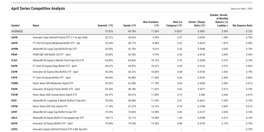
Task: Select Pacer Swan SOS Conservative (April) ETF
Action: coord(55,95)
